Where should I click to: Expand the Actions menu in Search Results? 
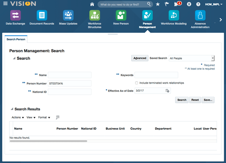[18, 118]
